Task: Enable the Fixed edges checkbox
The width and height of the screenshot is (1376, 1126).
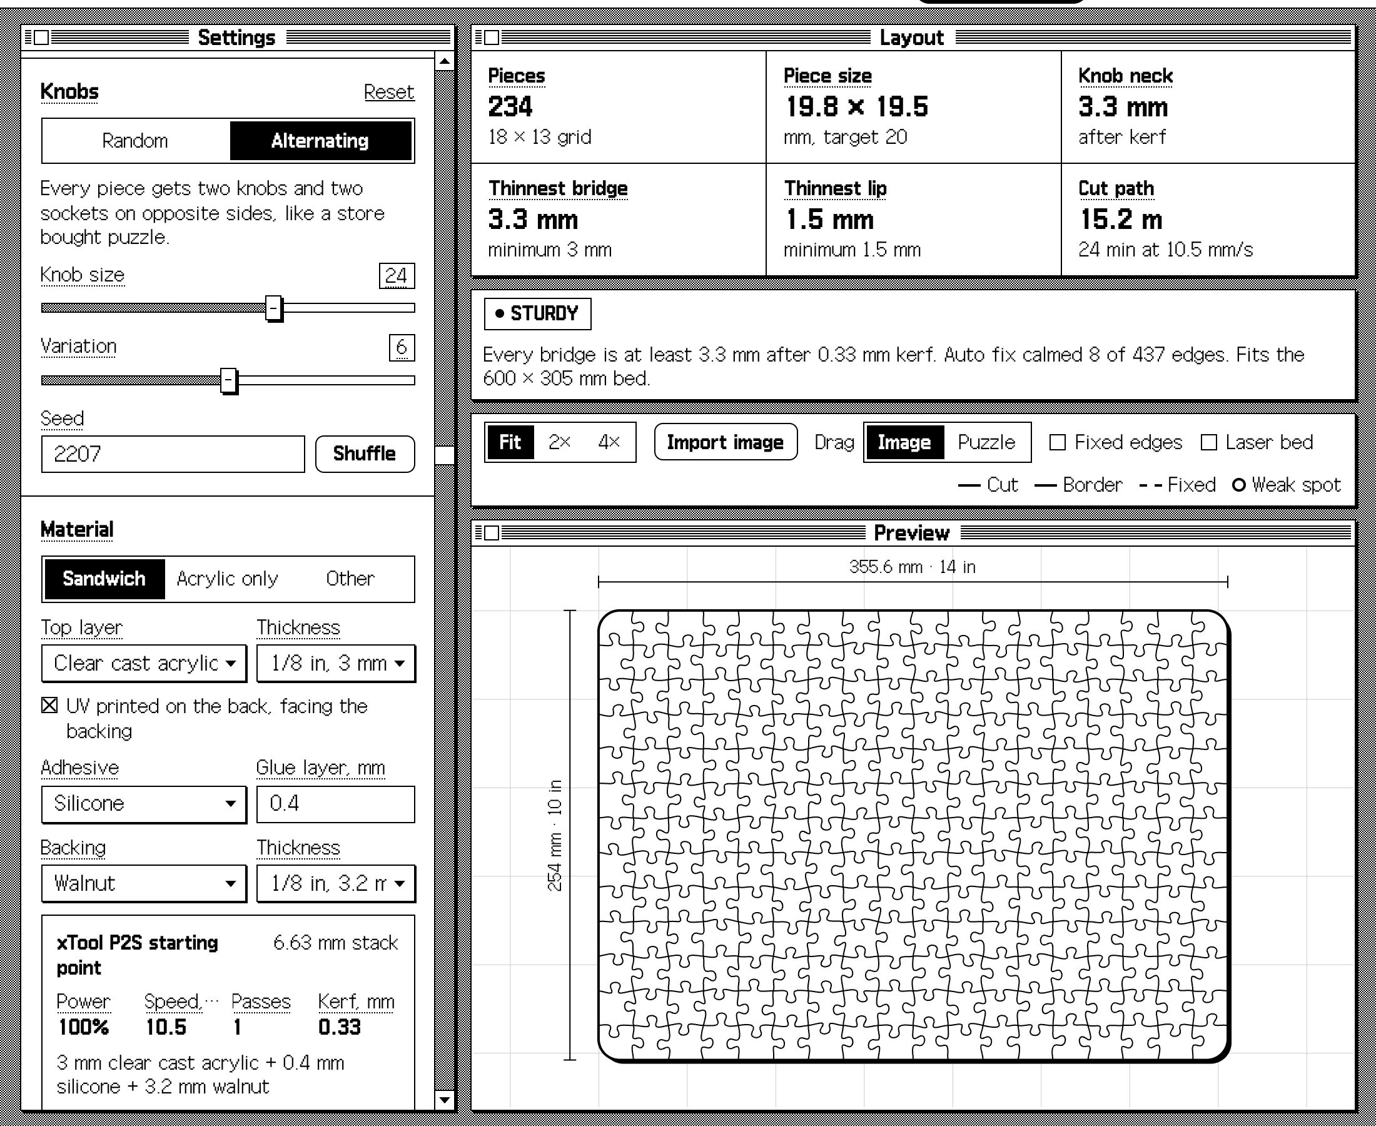Action: click(1058, 442)
